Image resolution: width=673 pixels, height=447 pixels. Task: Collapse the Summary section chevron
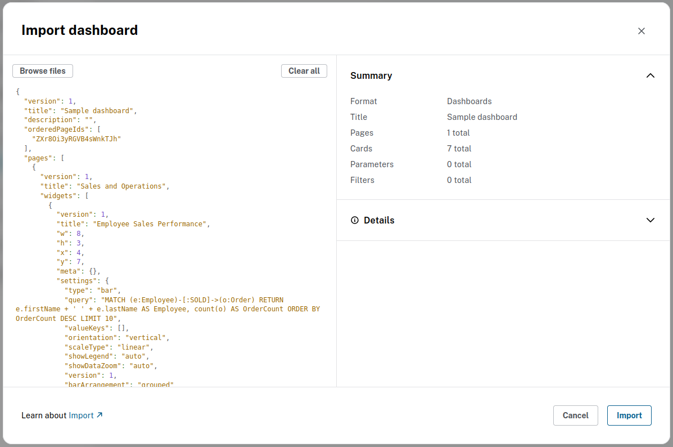[x=650, y=75]
